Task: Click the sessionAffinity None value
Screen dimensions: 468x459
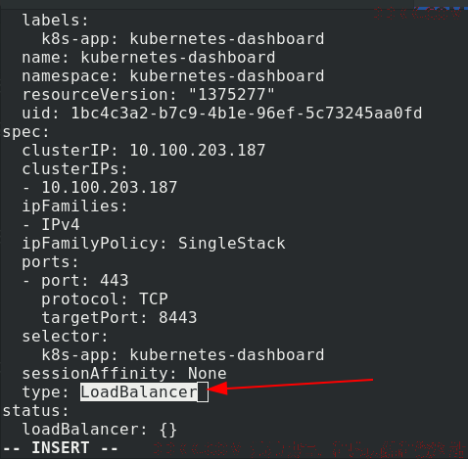Action: coord(208,374)
